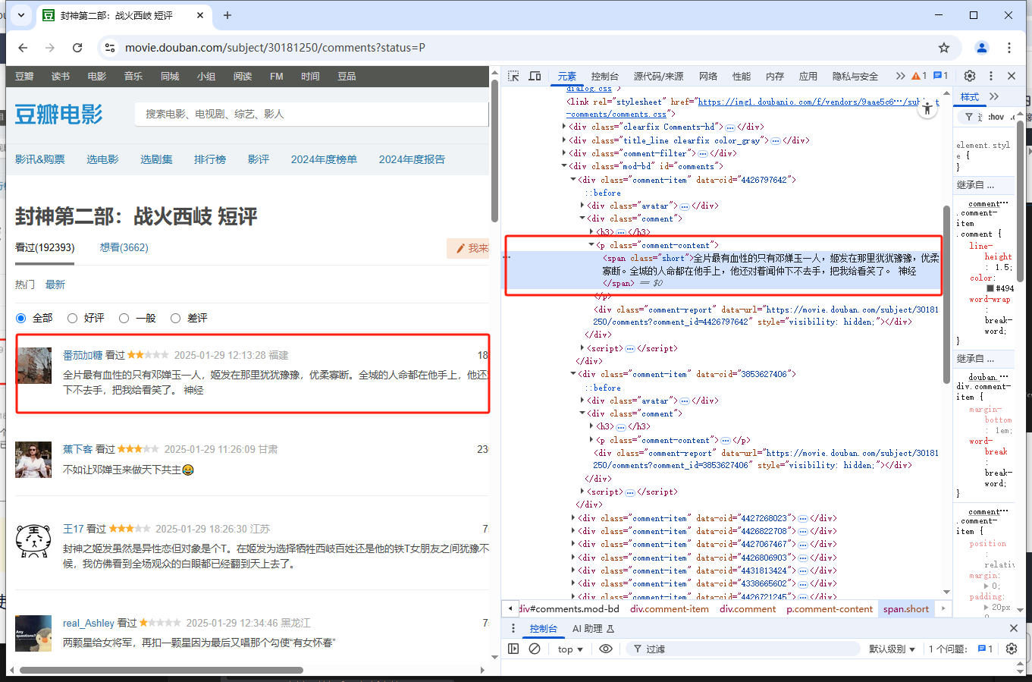Click real_Ashley's avatar thumbnail

point(33,633)
